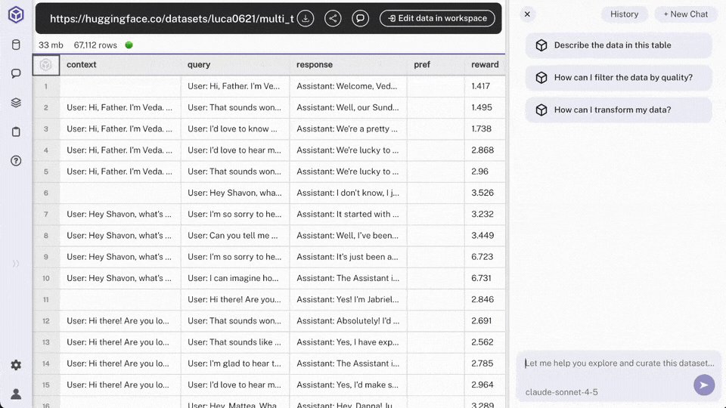Click query 'User: Hi there! Are you...'
726x408 pixels.
click(234, 300)
